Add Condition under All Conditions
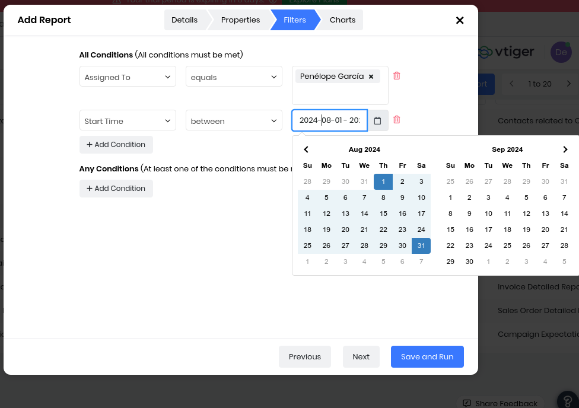The image size is (579, 408). coord(116,145)
